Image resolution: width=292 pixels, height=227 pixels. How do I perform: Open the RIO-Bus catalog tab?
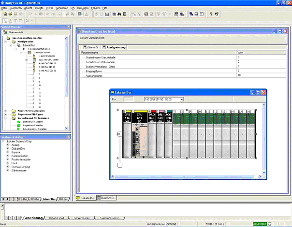pos(63,199)
